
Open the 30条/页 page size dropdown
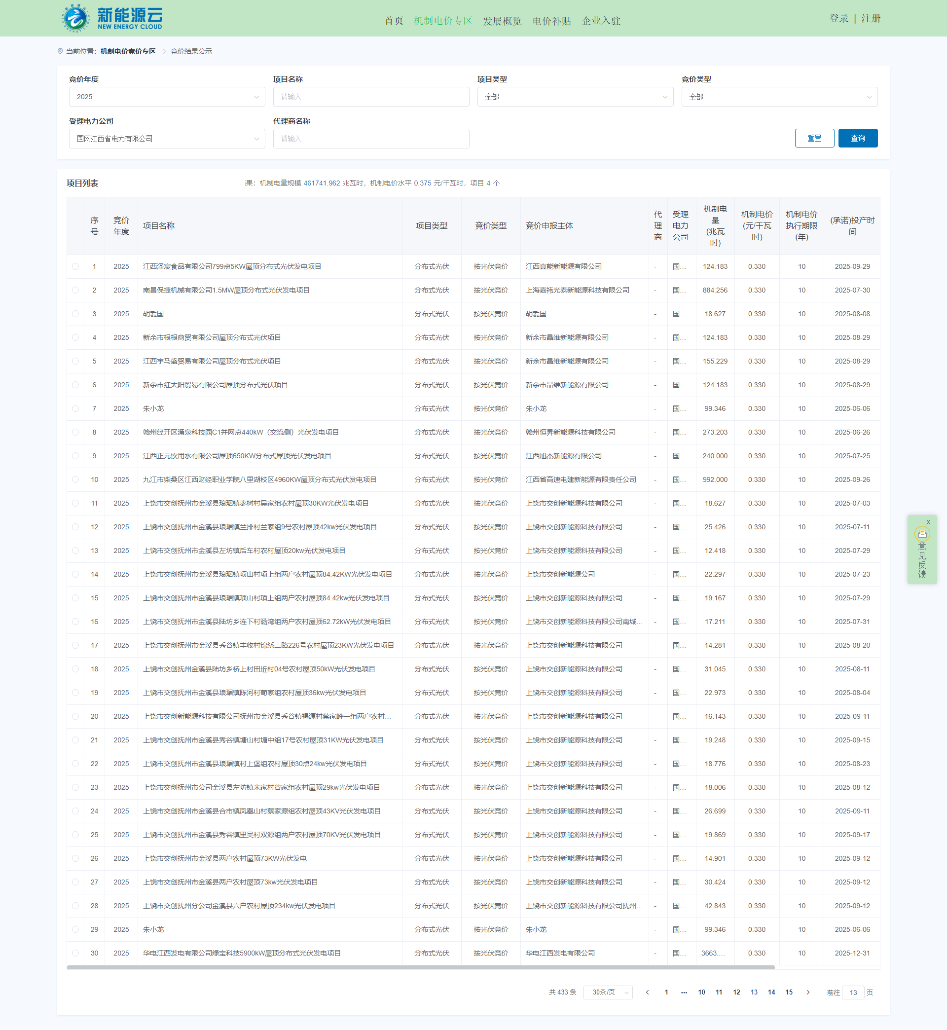[x=608, y=992]
